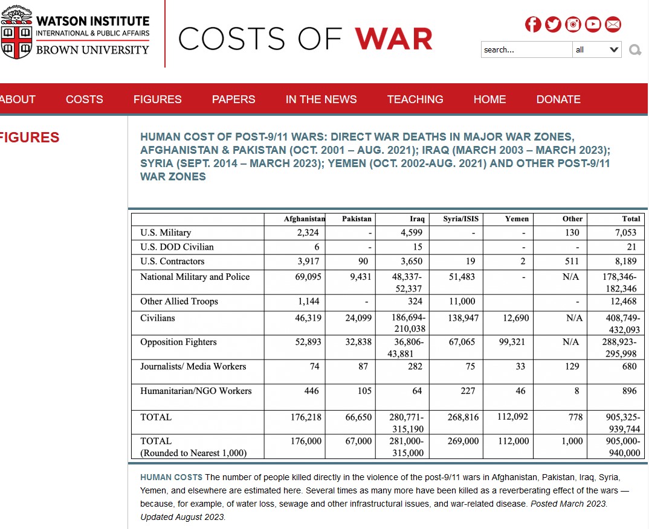Click the Human Cost of Post-9/11 Wars heading
The height and width of the screenshot is (529, 649).
click(375, 157)
